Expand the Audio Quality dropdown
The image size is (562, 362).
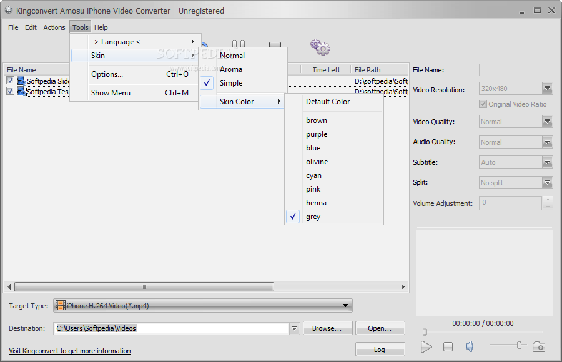[547, 142]
